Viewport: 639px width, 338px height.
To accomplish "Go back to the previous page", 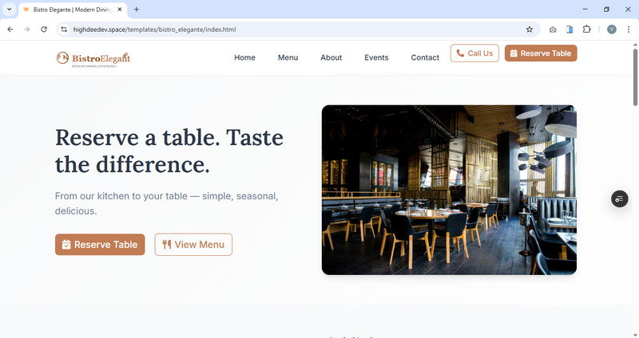I will [10, 29].
